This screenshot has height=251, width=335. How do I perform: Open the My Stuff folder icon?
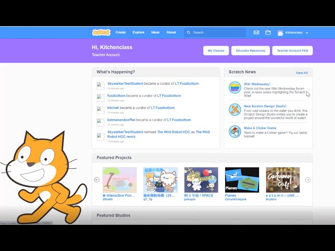pyautogui.click(x=268, y=32)
